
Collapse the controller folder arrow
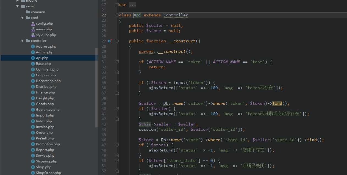point(23,41)
